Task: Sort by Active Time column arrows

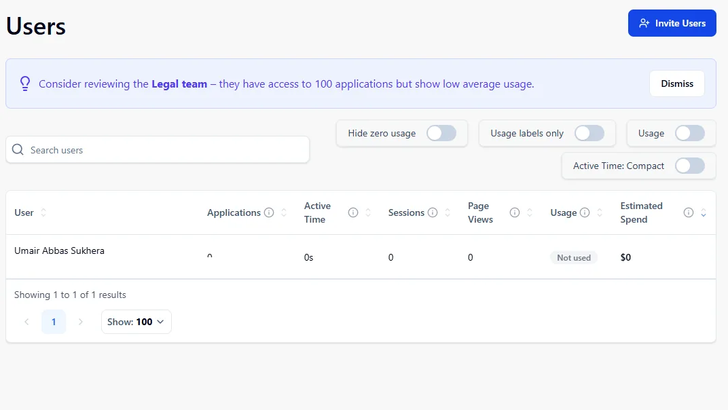Action: click(x=367, y=212)
